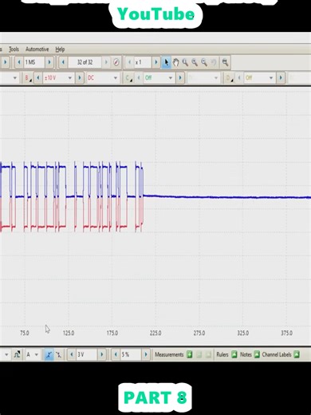Viewport: 311px width, 415px height.
Task: Click the 3 V trigger threshold field
Action: click(x=87, y=354)
